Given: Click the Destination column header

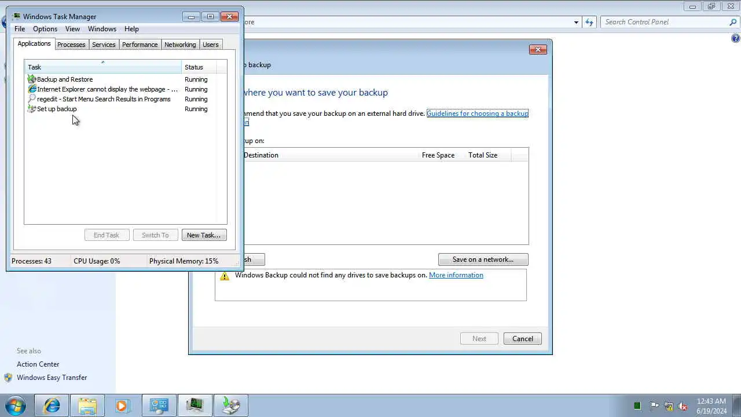Looking at the screenshot, I should point(329,155).
